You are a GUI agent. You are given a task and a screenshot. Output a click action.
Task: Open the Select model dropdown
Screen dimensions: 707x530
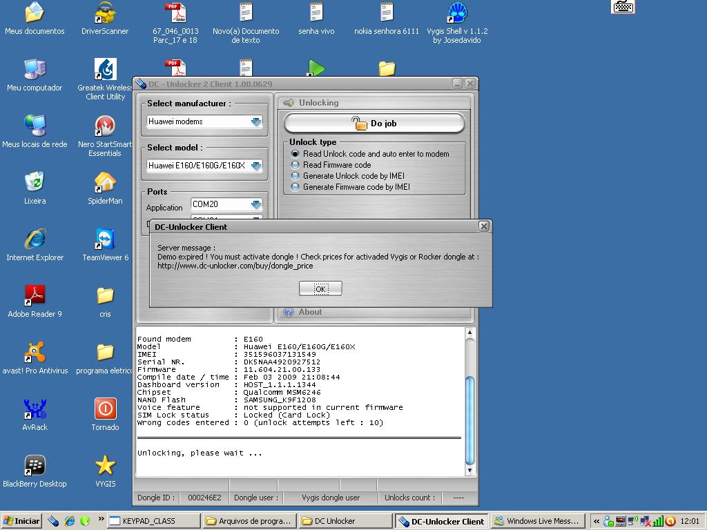[x=256, y=166]
